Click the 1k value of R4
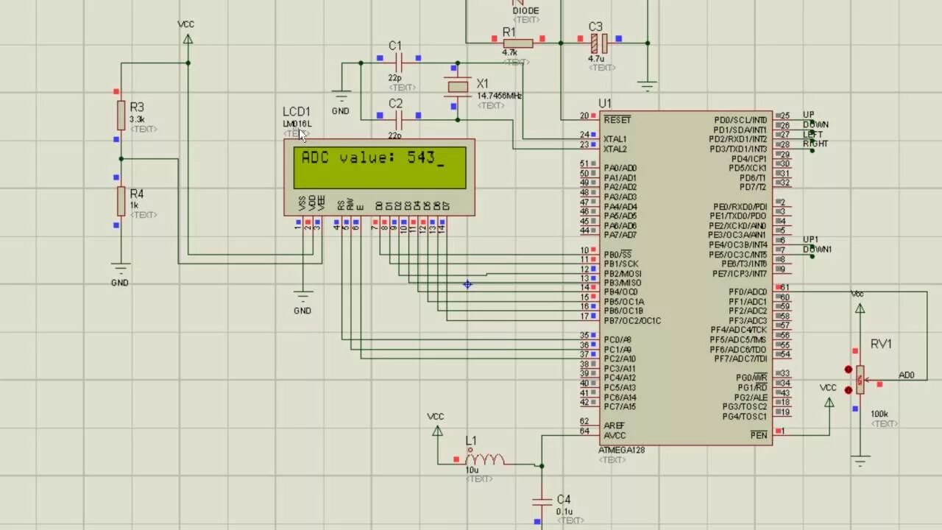 click(134, 205)
